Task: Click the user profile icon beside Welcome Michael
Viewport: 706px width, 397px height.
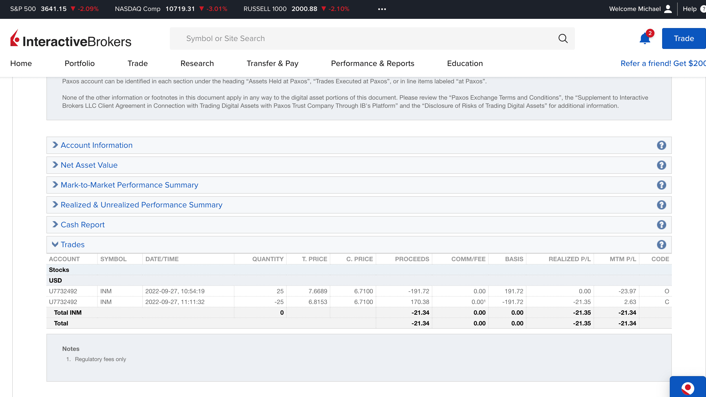Action: [x=668, y=9]
